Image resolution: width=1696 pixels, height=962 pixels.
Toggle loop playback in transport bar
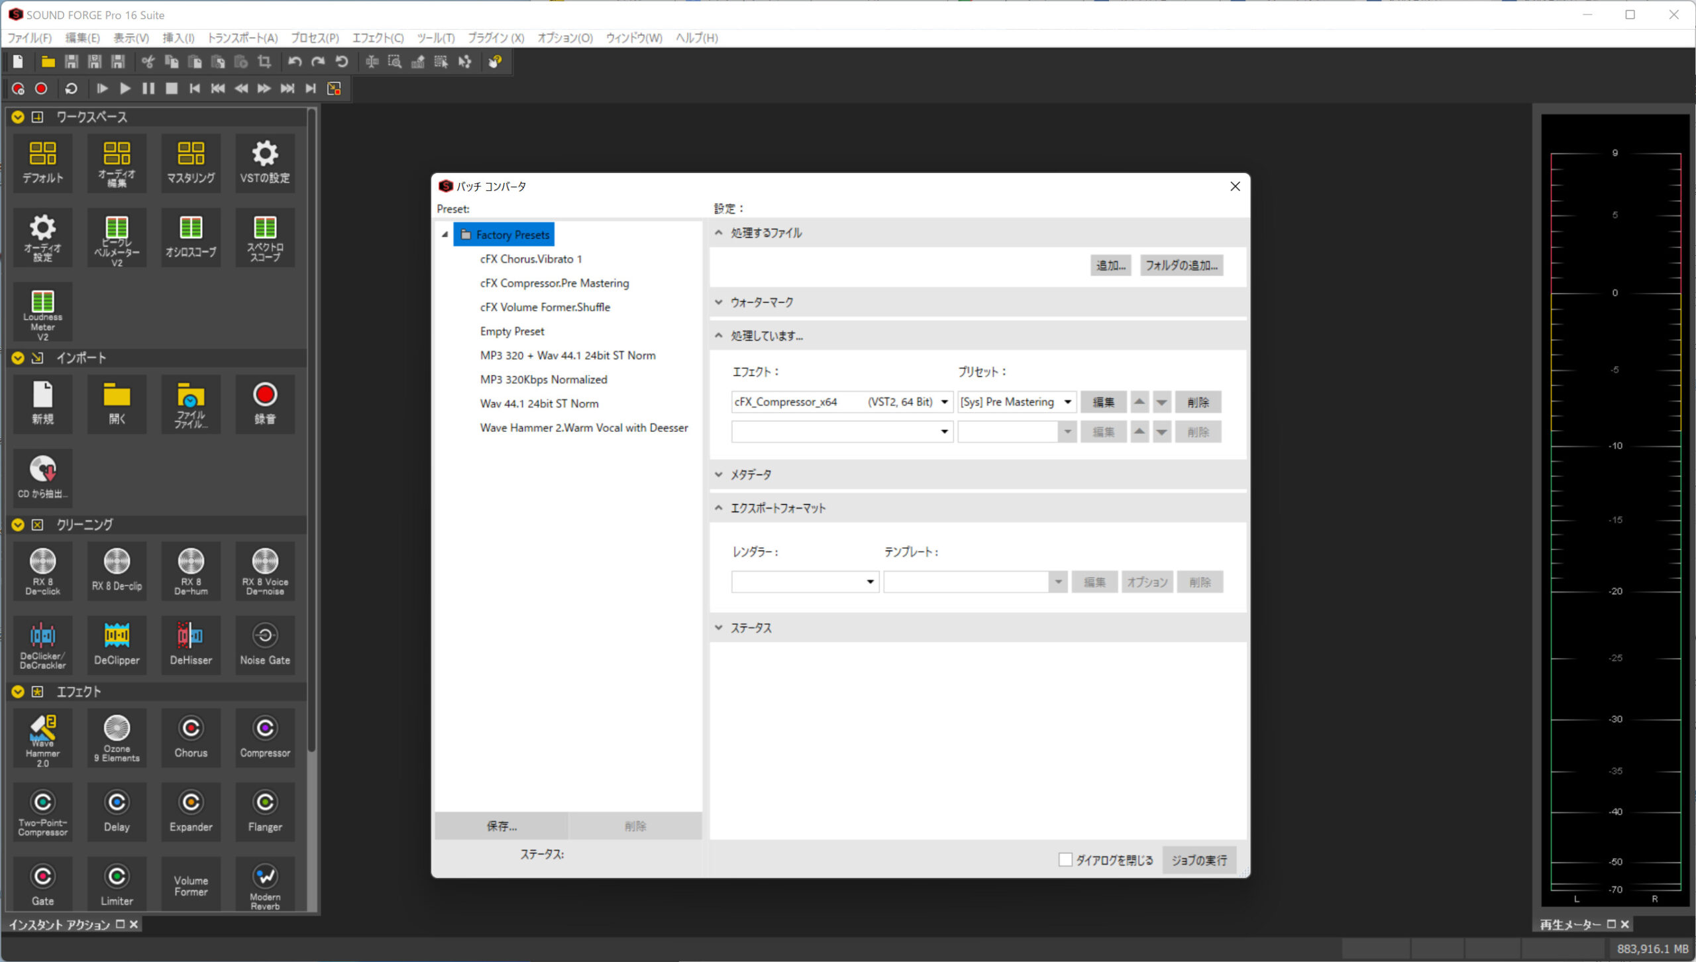pos(71,88)
